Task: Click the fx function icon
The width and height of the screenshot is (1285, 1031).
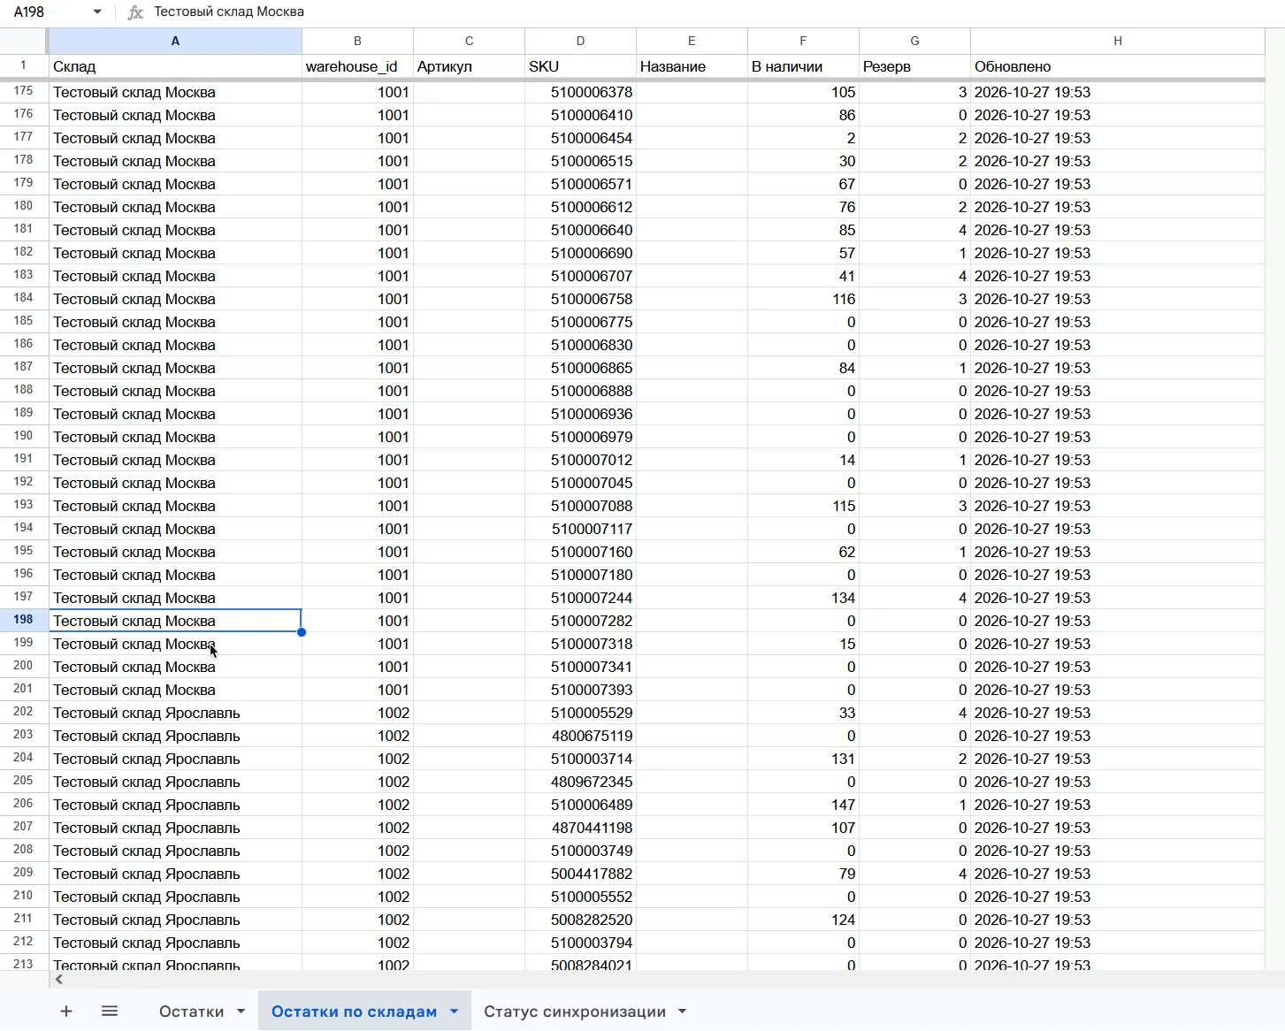Action: pyautogui.click(x=135, y=12)
